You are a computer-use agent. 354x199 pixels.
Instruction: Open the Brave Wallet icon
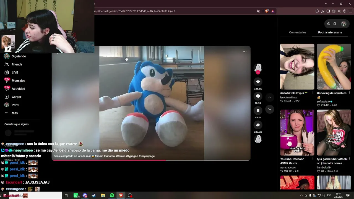334,11
